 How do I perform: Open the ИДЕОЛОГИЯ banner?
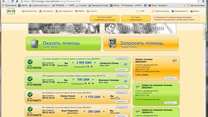tap(64, 29)
